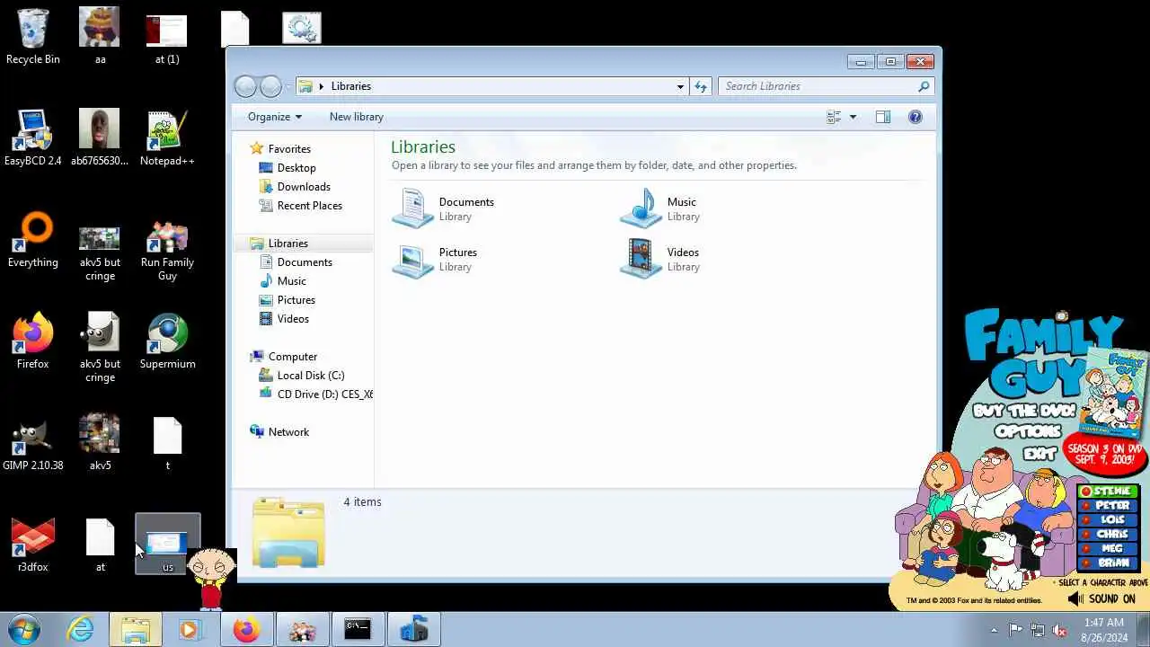Screen dimensions: 1150x647
Task: Select the 'at' blank file on desktop
Action: 100,544
